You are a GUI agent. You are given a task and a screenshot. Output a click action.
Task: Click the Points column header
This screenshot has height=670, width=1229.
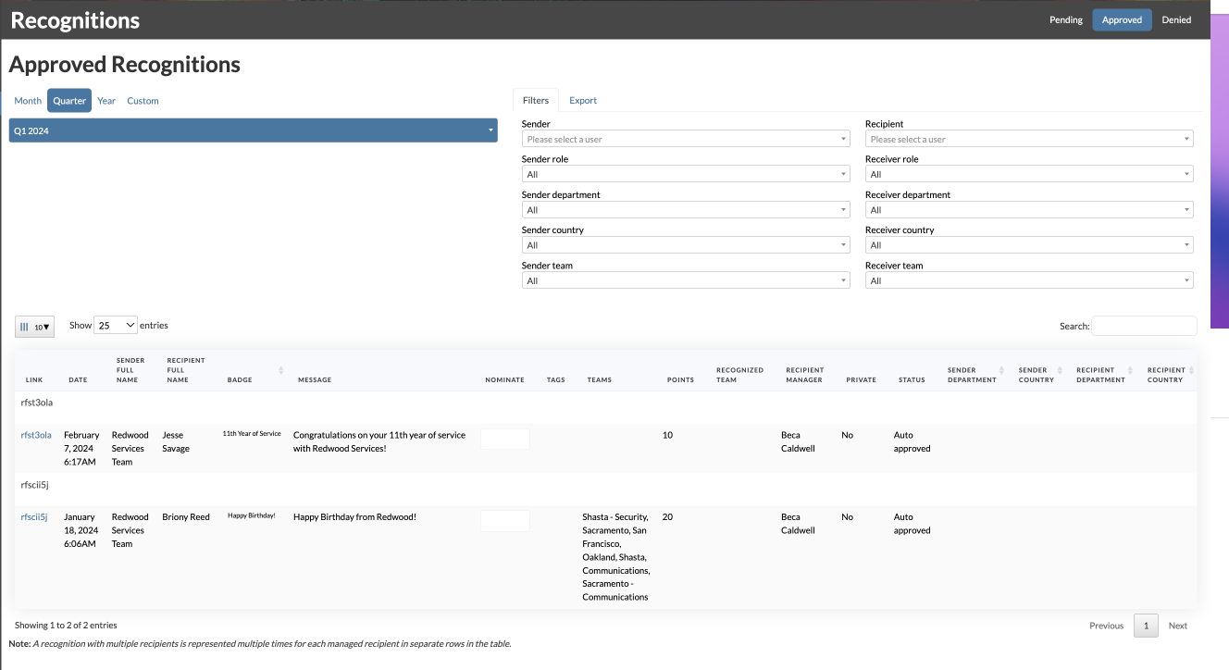coord(680,379)
